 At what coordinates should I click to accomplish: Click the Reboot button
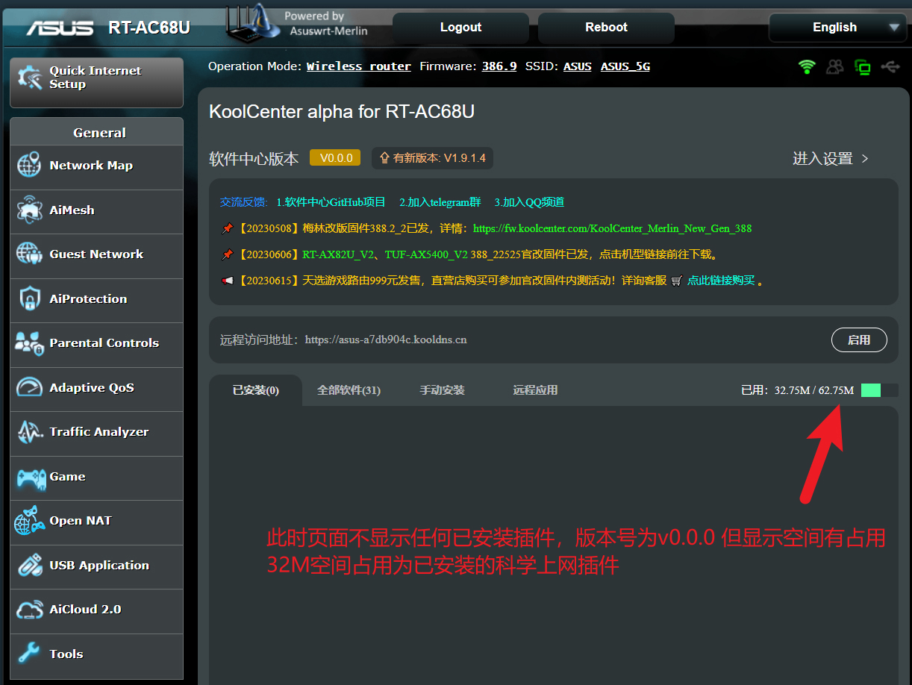(x=605, y=27)
